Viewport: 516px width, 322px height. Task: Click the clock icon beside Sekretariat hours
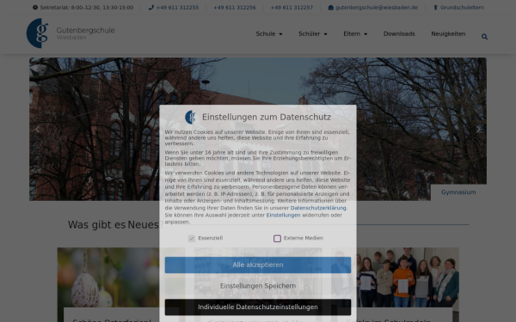coord(35,8)
